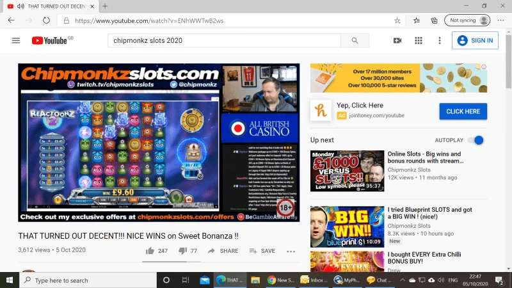Open the YouTube hamburger guide menu
Viewport: 512px width, 288px height.
(x=15, y=40)
